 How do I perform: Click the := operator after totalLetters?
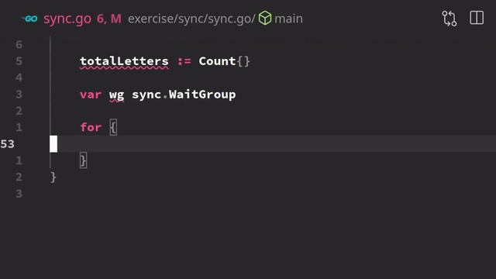[x=184, y=61]
